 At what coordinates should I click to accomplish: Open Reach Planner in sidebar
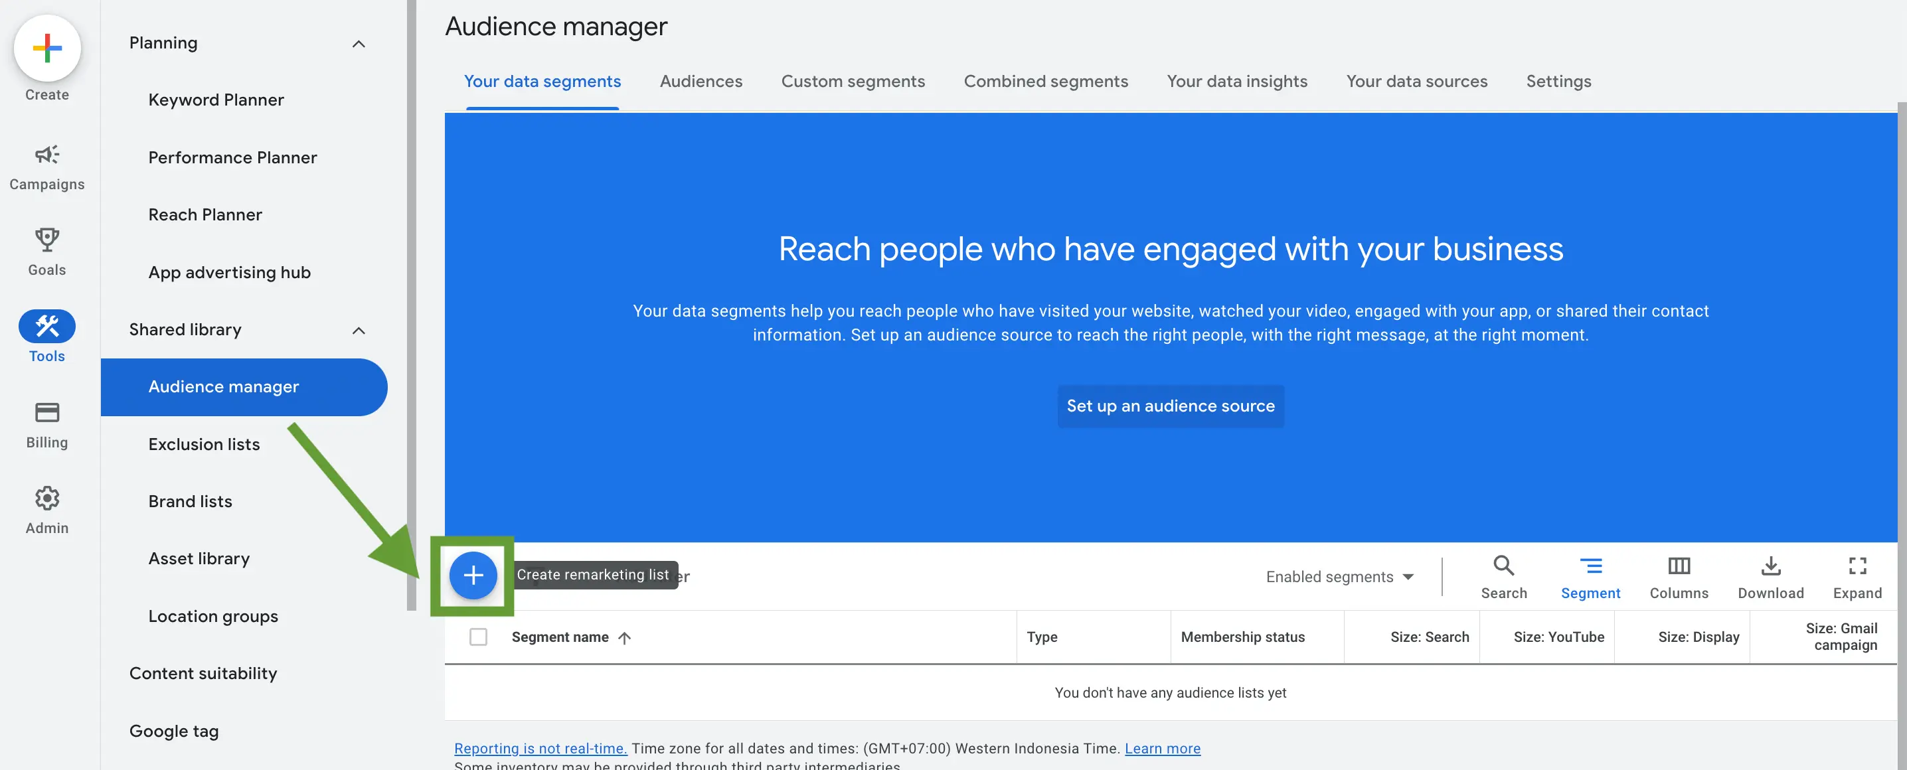pos(205,214)
